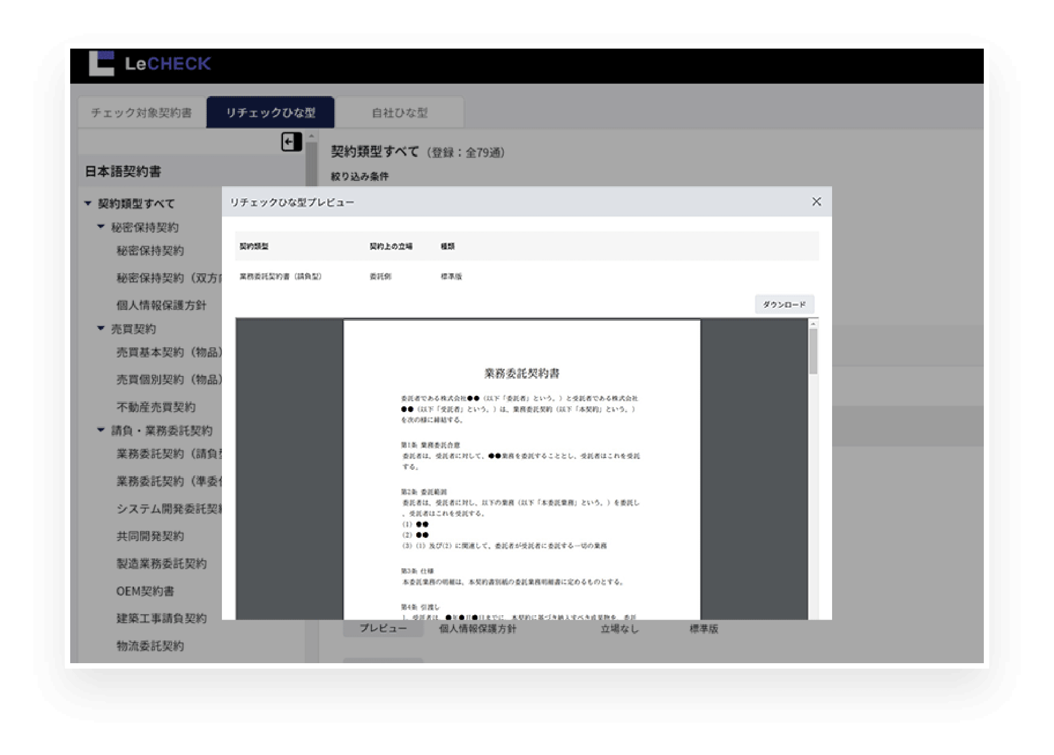Click the LeCHECK logo icon
1054x755 pixels.
[102, 63]
